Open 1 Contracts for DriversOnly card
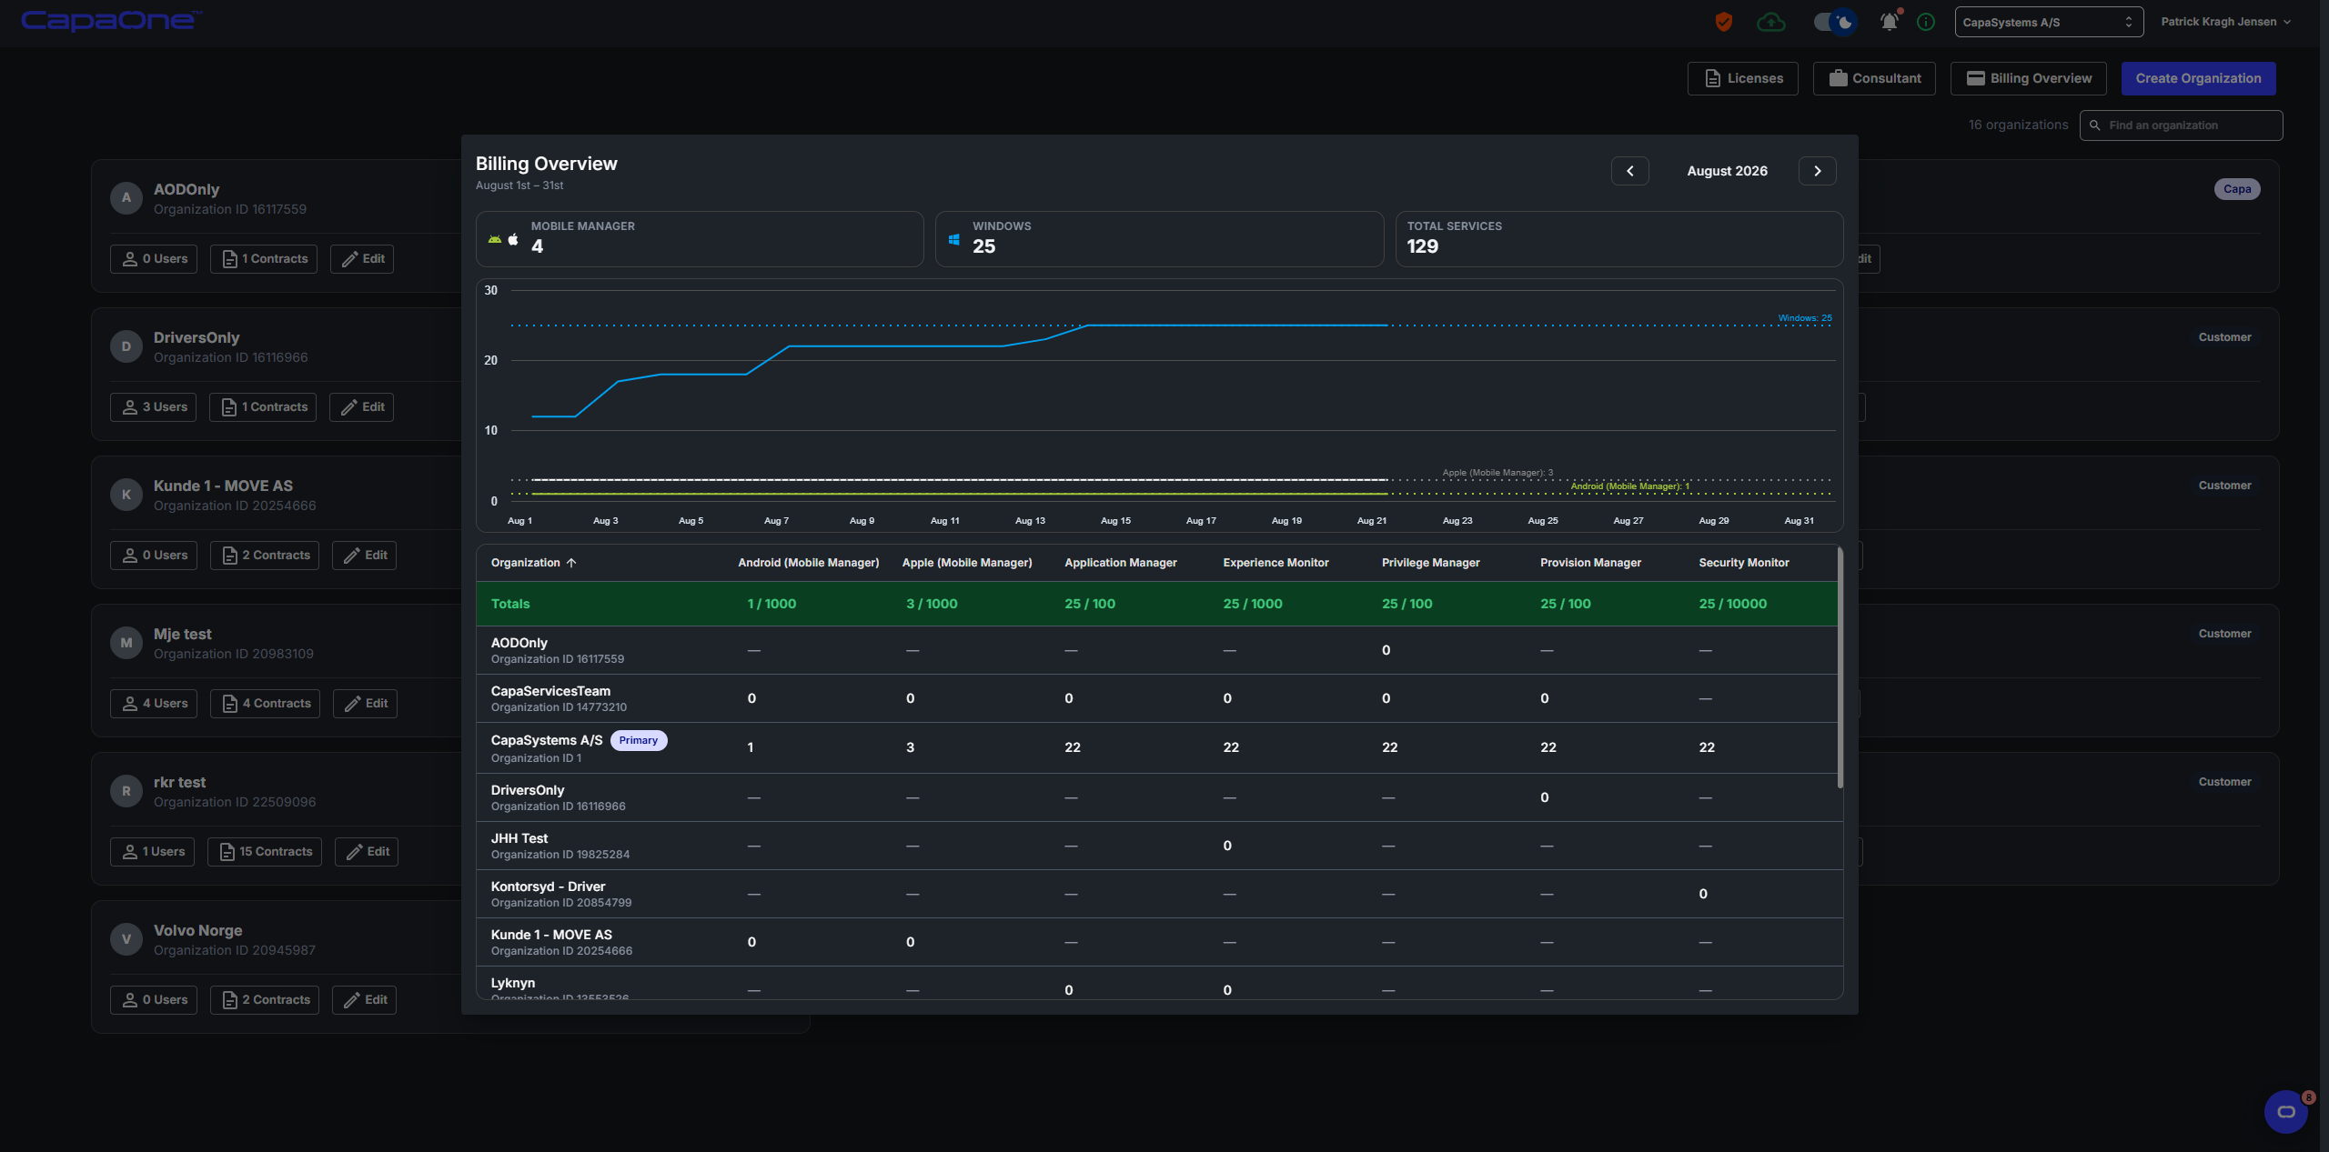 point(263,407)
